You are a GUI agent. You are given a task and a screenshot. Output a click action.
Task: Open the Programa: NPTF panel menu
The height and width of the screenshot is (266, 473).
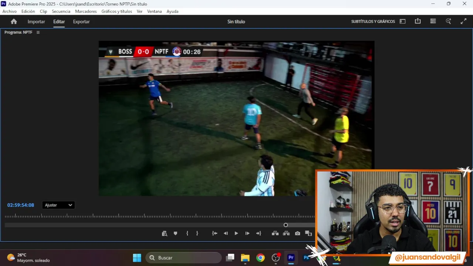point(38,33)
